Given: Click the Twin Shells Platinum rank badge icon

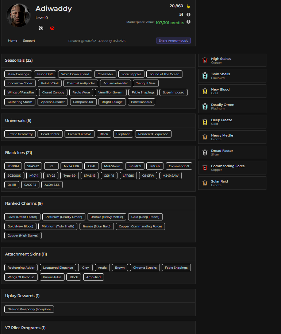Looking at the screenshot, I should [205, 76].
